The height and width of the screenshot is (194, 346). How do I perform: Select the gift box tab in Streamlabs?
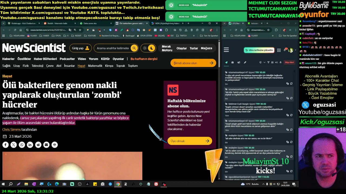pyautogui.click(x=232, y=63)
